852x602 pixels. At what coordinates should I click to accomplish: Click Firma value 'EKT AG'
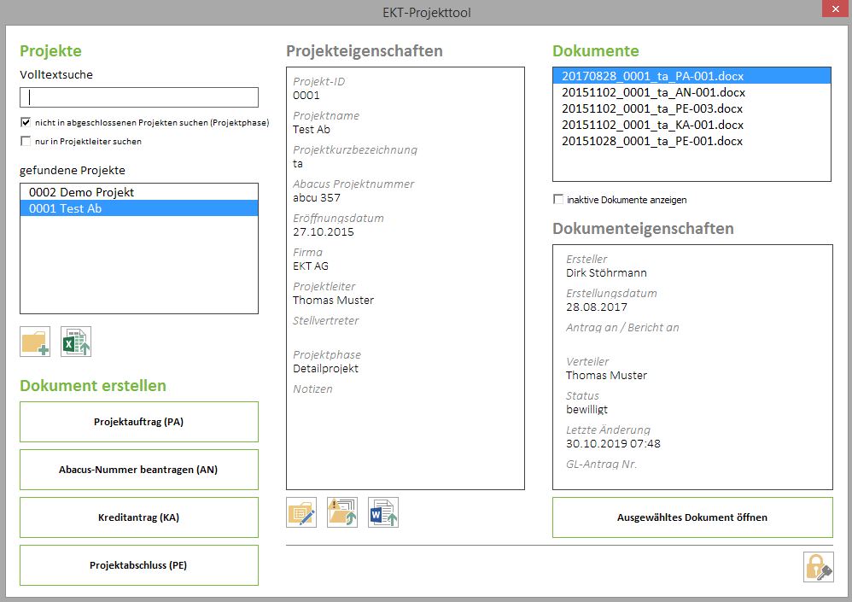pos(311,266)
